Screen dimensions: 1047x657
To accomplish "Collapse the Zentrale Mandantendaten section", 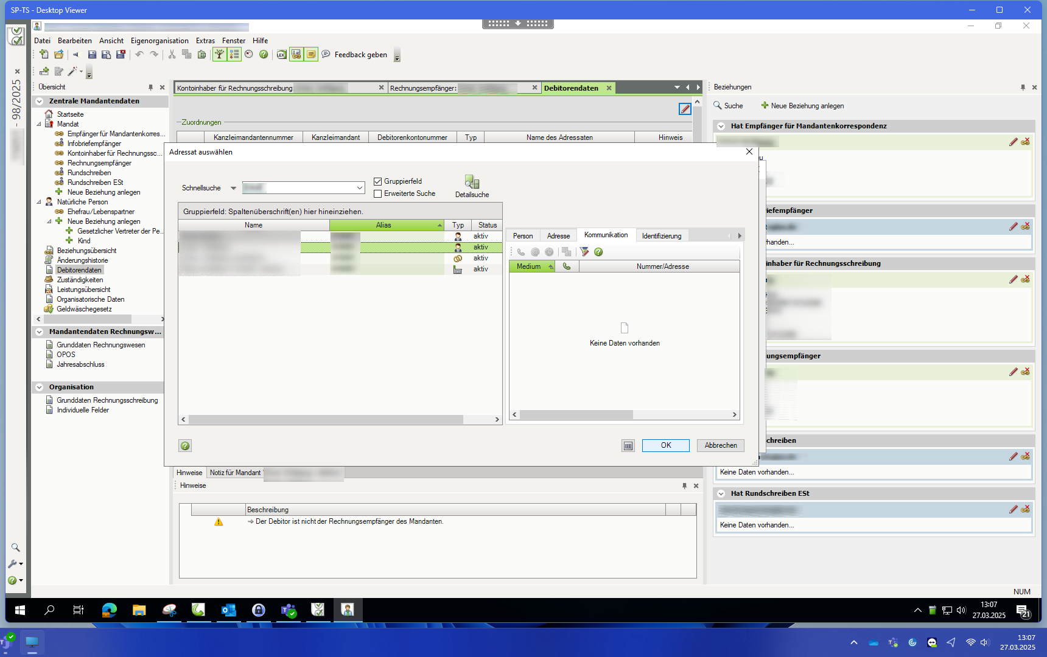I will coord(40,102).
